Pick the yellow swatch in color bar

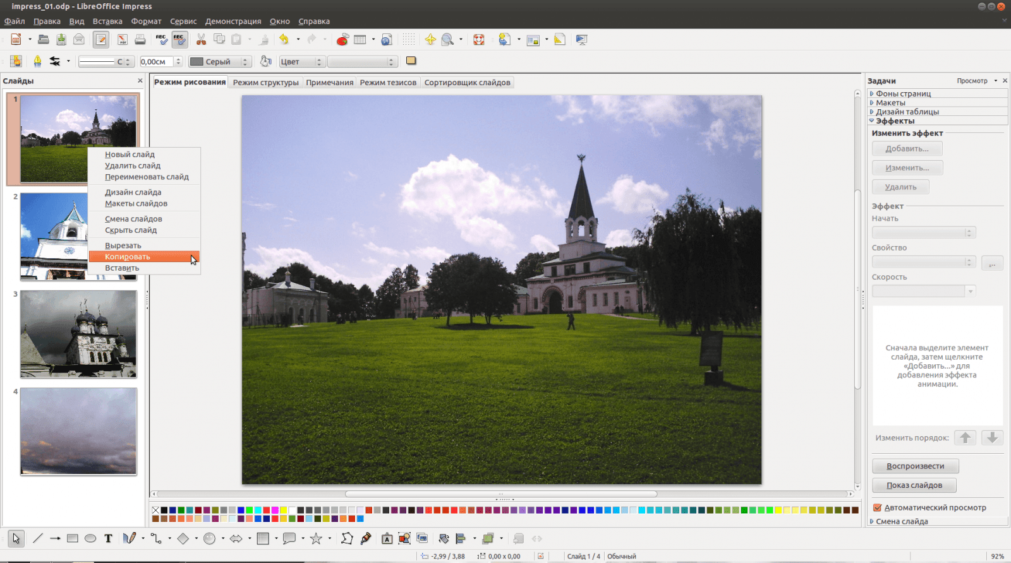tap(284, 510)
